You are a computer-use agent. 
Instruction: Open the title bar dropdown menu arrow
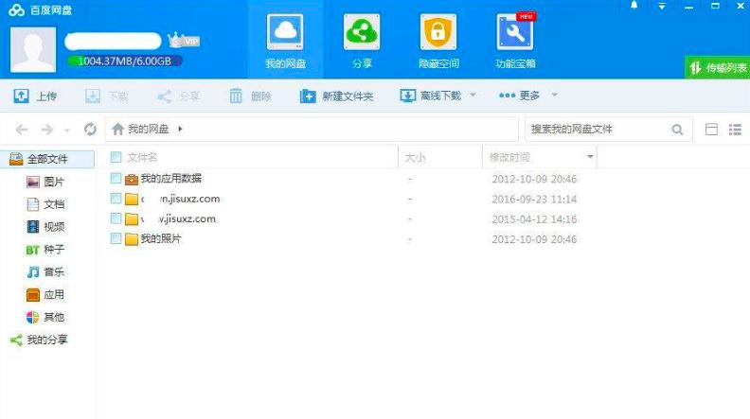[x=662, y=7]
